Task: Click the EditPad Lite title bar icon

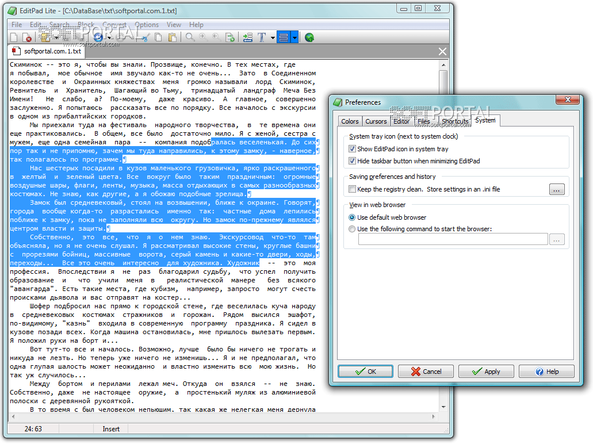Action: [13, 10]
